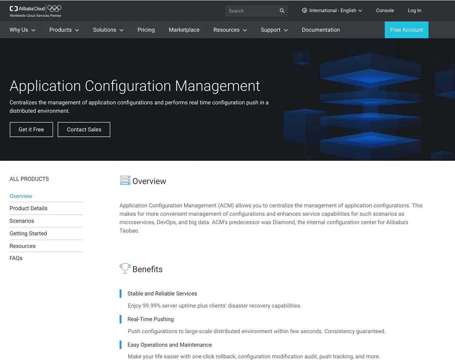Click Log In
Screen dimensions: 455x363
[x=414, y=10]
